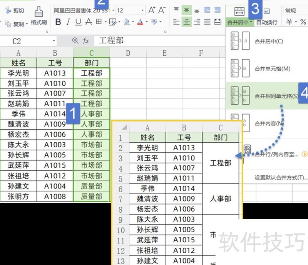Select main sheet cell A1008
This screenshot has width=308, height=265.
click(x=55, y=196)
